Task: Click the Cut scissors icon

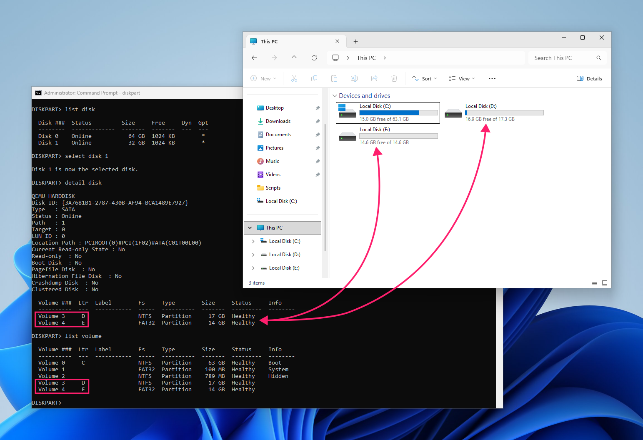Action: pos(294,78)
